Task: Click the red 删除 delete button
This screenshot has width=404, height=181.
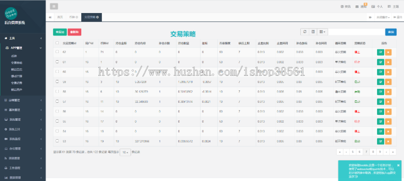Action: tap(75, 32)
